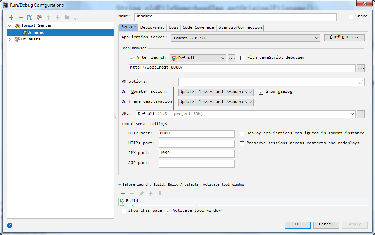Select Unnamed configuration in tree
375x235 pixels.
pyautogui.click(x=60, y=33)
